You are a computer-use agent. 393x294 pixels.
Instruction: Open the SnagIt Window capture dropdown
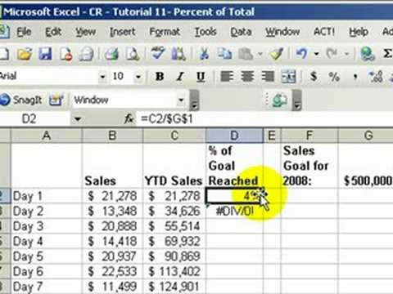(x=181, y=100)
